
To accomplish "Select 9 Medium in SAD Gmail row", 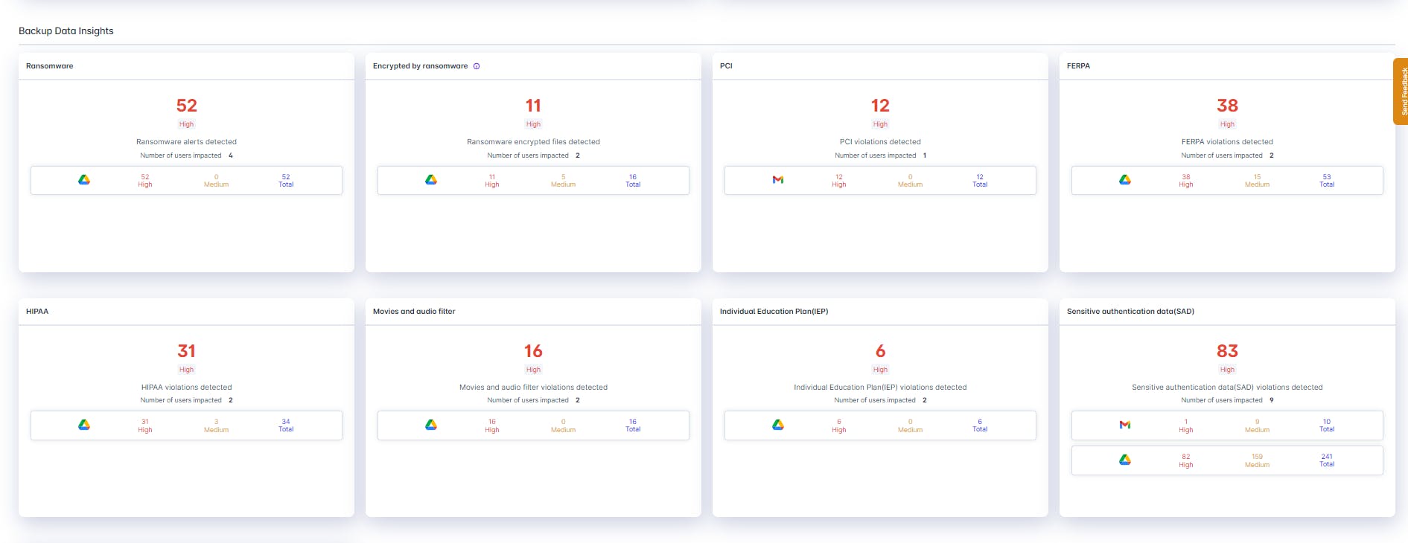I will click(1257, 425).
